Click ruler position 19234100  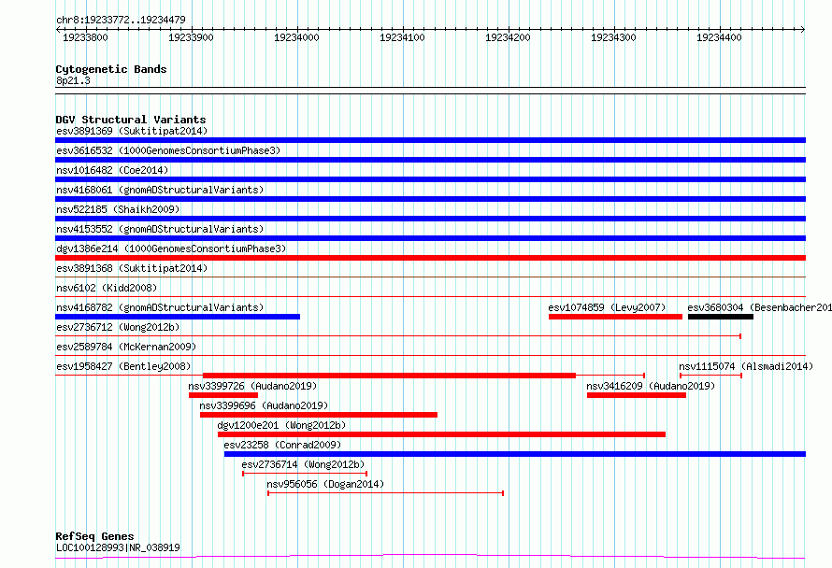coord(402,37)
